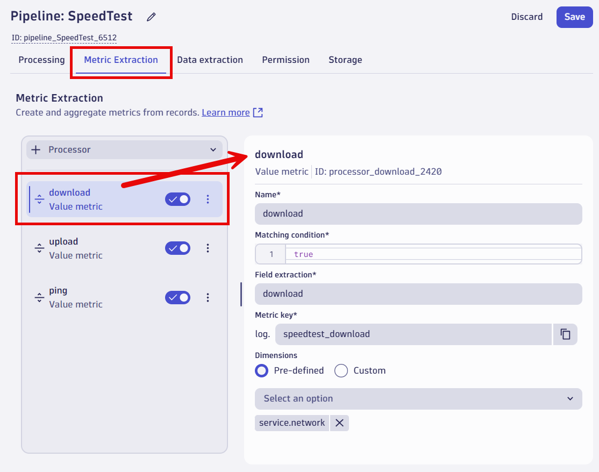Screen dimensions: 599x472
Task: Open the Select an option dropdown
Action: click(418, 399)
